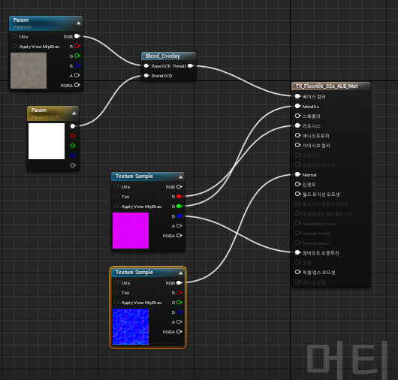
Task: Click the UVs input pin on Param2D node
Action: tap(14, 36)
